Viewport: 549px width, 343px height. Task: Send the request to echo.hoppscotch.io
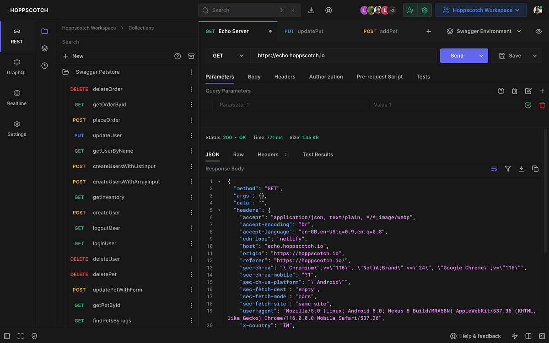pos(457,55)
